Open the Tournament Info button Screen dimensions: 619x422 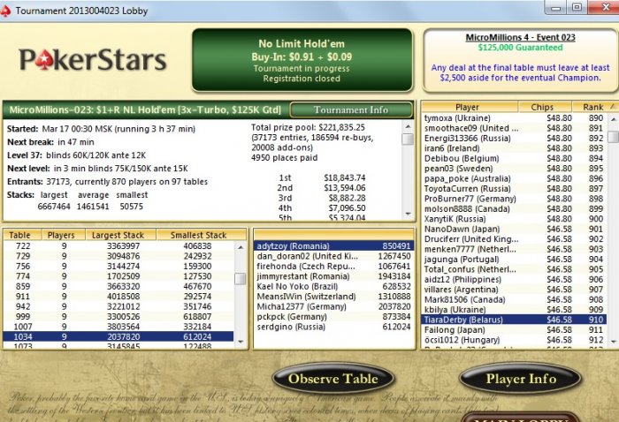click(x=351, y=110)
